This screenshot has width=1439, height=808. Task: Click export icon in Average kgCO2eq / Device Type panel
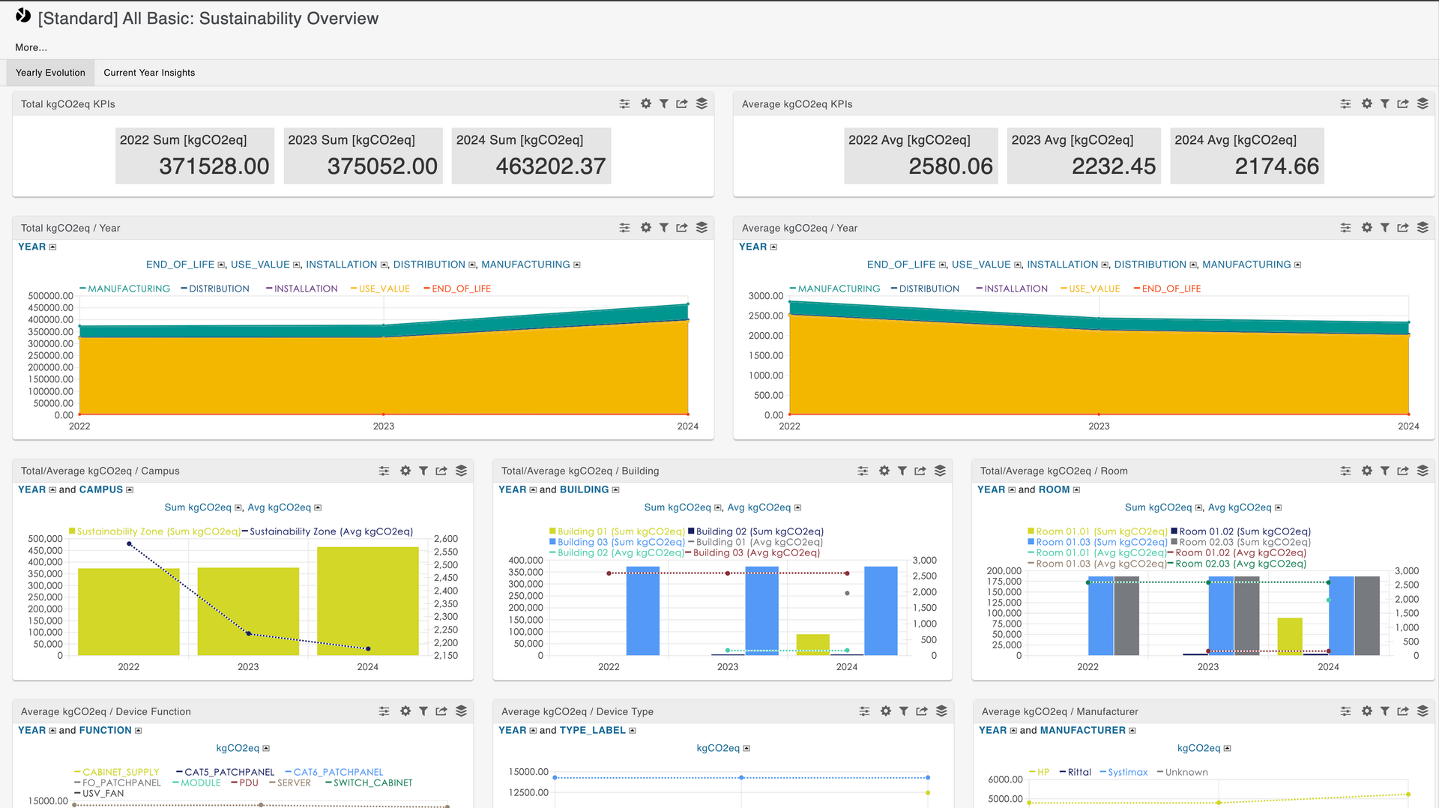921,711
